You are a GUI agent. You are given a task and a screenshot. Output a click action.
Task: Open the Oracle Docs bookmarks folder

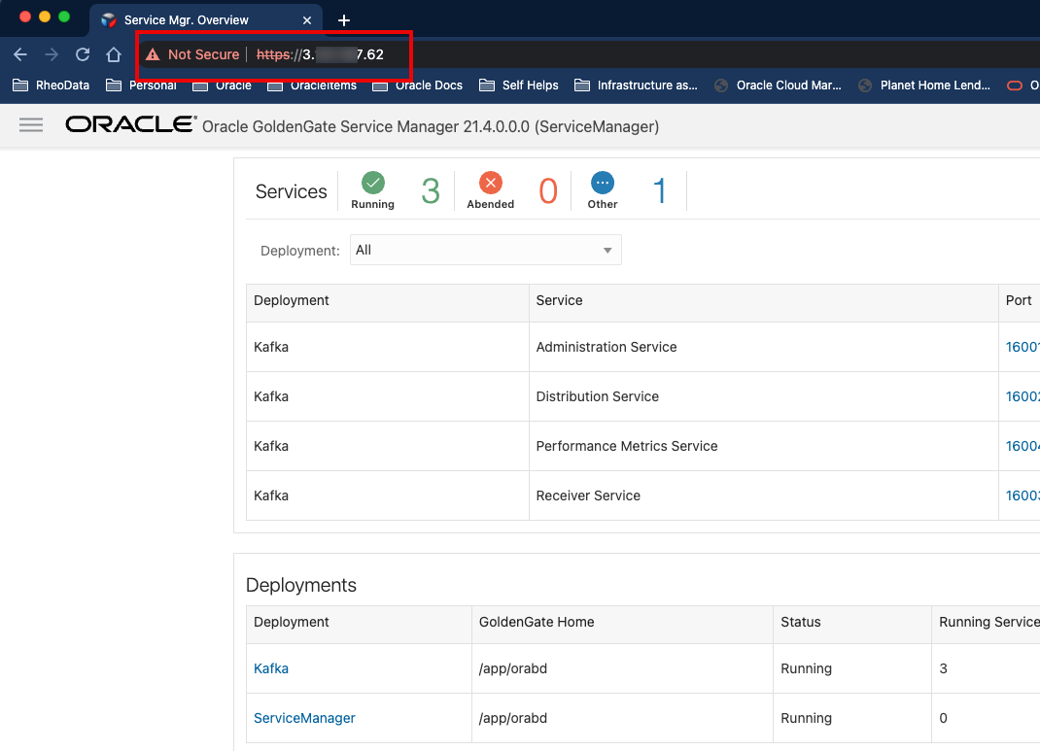tap(417, 85)
